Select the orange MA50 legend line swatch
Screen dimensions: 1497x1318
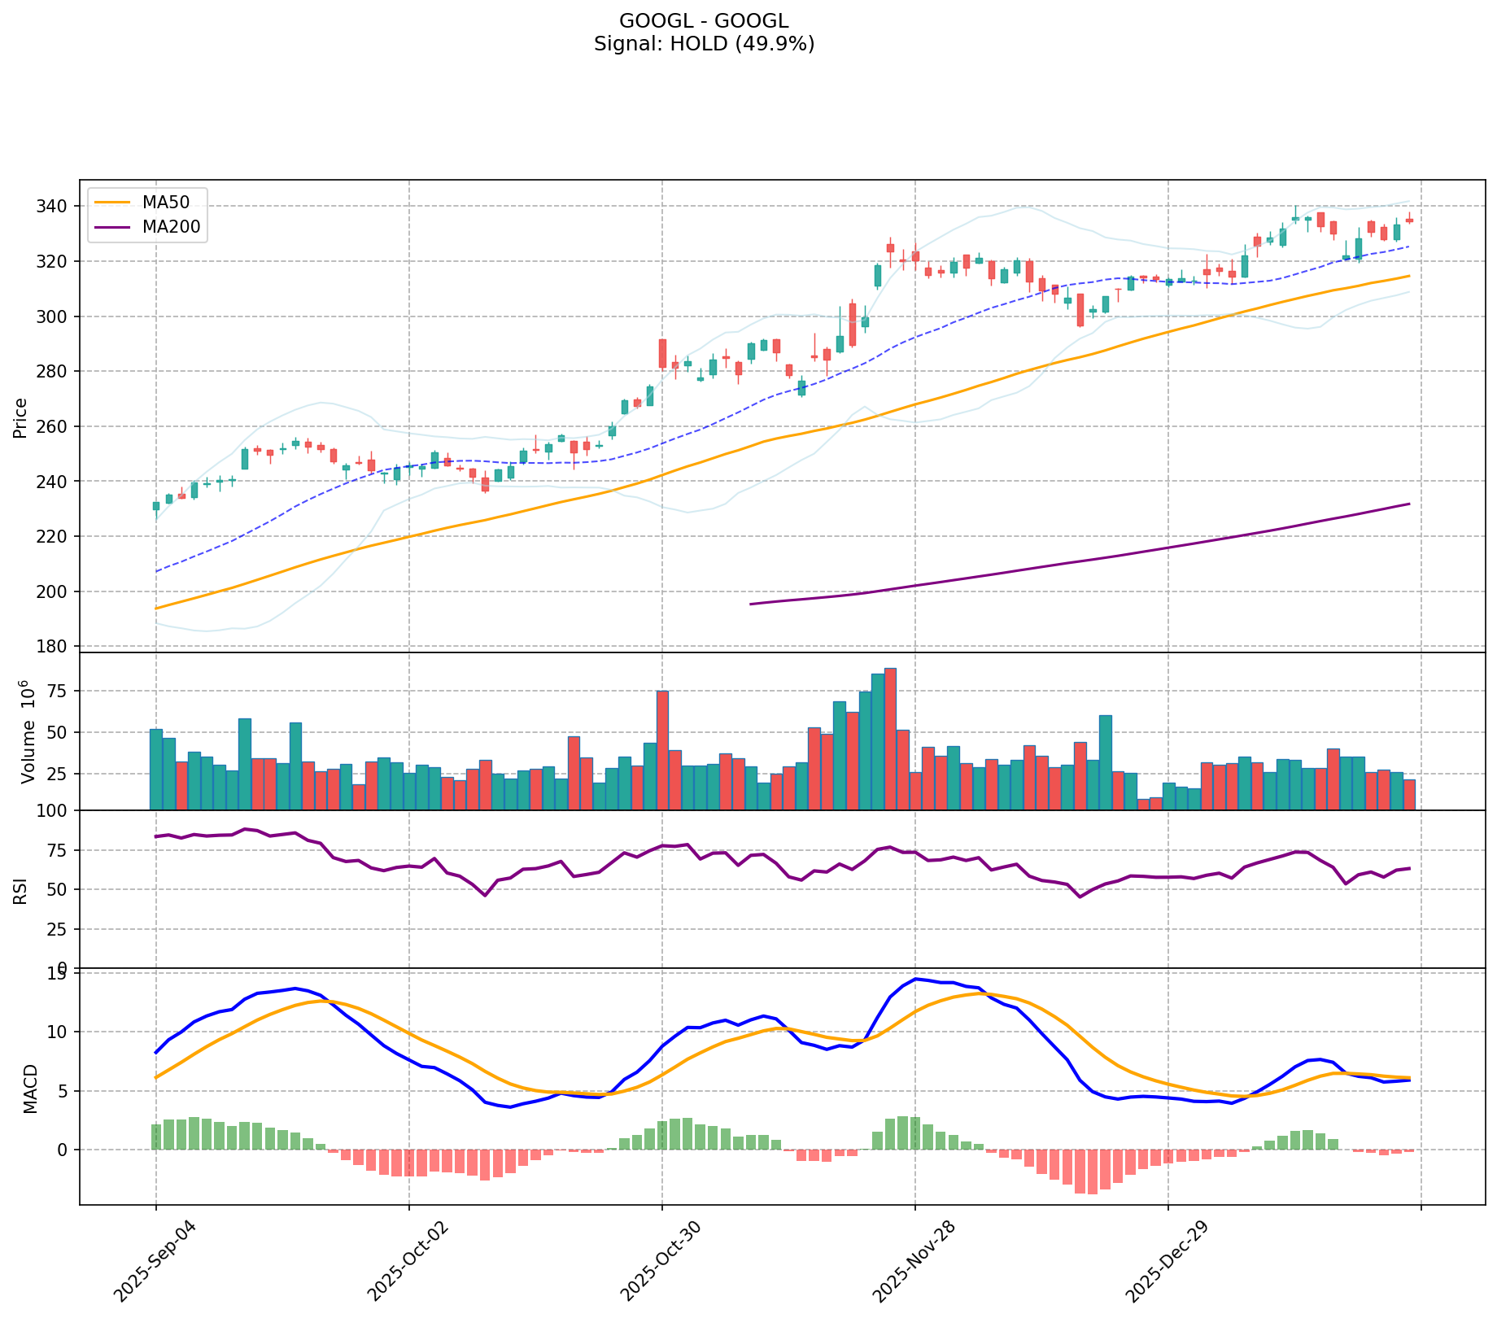[x=112, y=202]
